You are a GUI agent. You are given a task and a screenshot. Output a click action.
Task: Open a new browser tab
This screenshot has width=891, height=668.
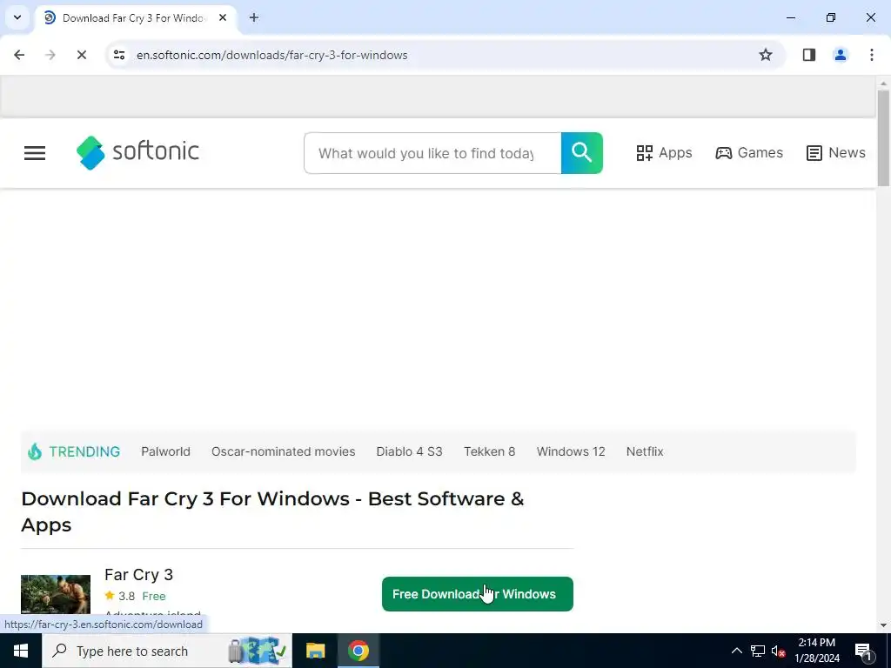pyautogui.click(x=254, y=18)
